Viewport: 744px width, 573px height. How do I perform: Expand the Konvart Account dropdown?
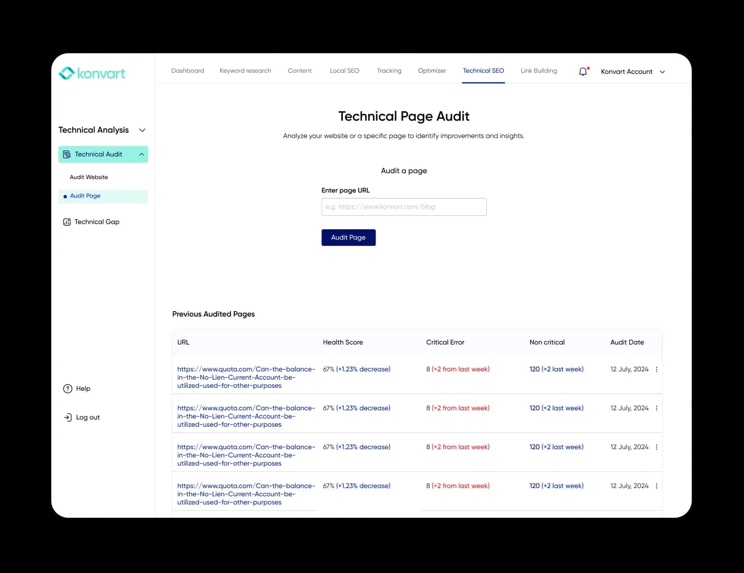pyautogui.click(x=663, y=72)
